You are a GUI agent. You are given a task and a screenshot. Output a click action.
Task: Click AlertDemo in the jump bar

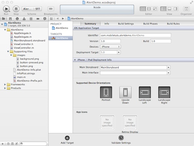[75, 18]
